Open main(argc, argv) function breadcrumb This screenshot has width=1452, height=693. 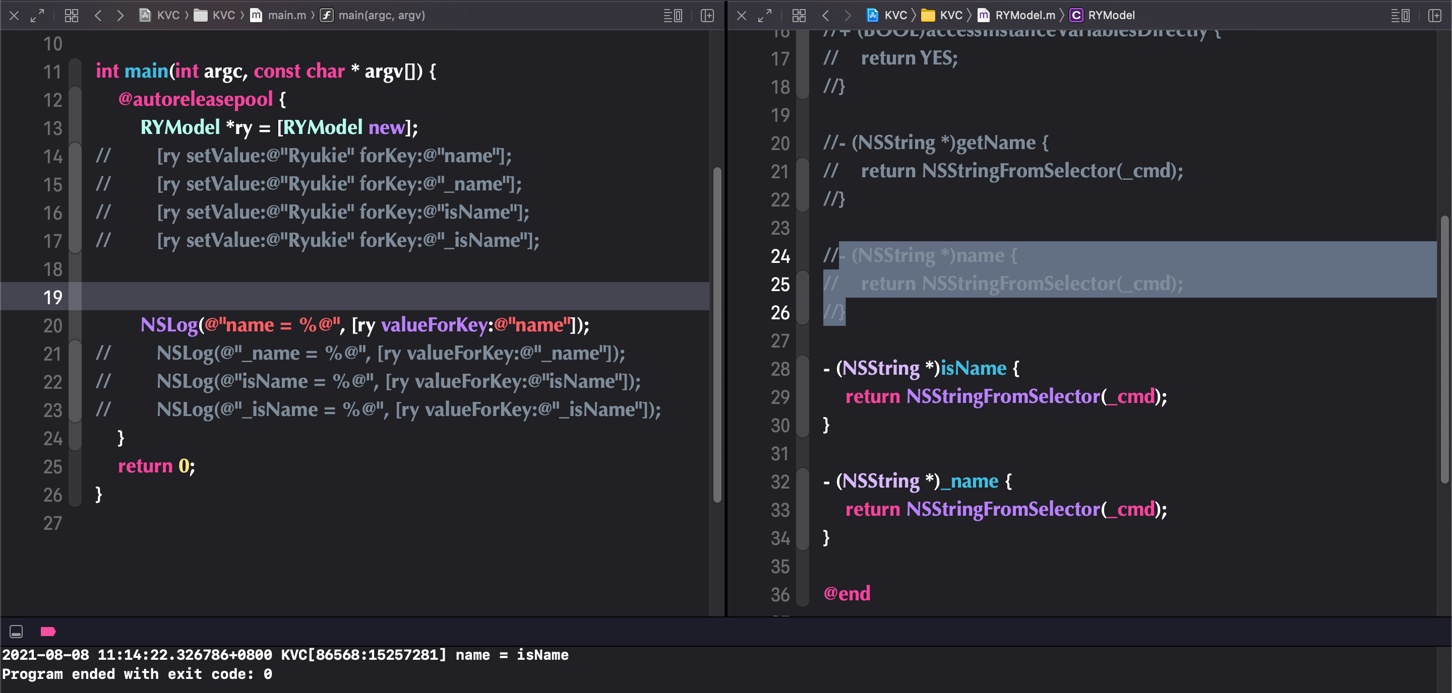[x=373, y=15]
